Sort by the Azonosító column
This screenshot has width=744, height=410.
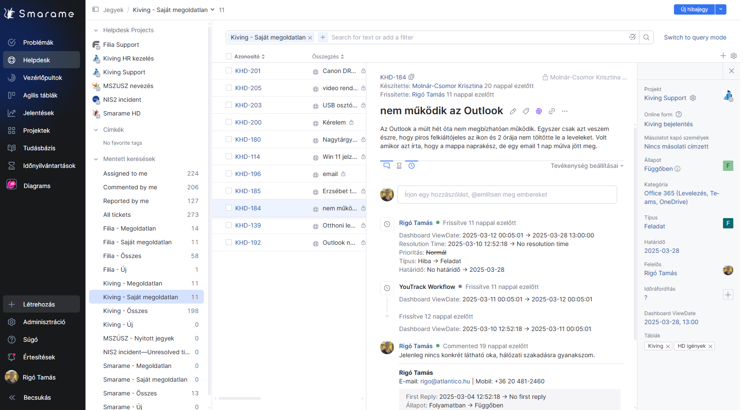click(249, 56)
